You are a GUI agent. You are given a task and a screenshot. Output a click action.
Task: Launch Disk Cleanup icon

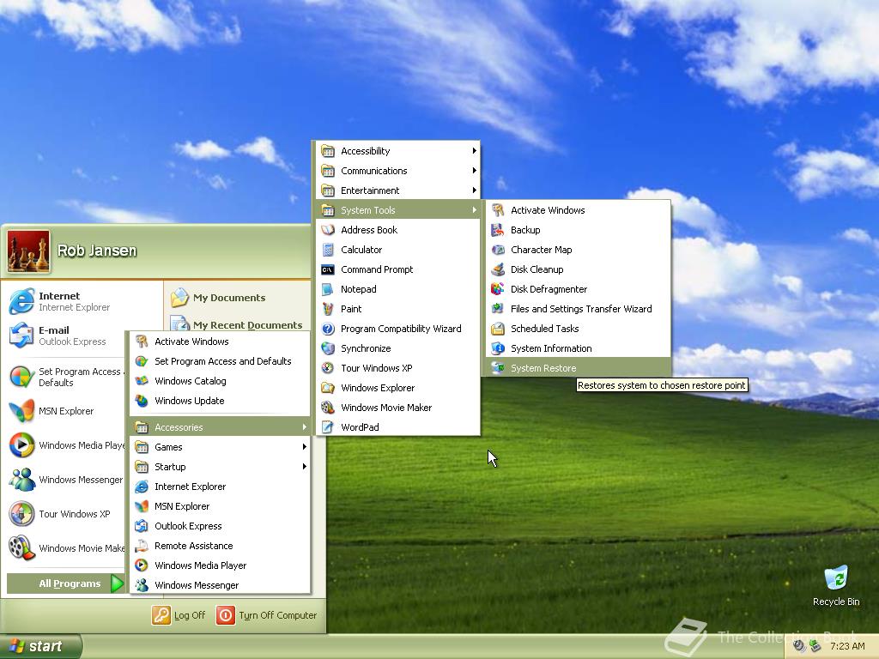click(497, 269)
